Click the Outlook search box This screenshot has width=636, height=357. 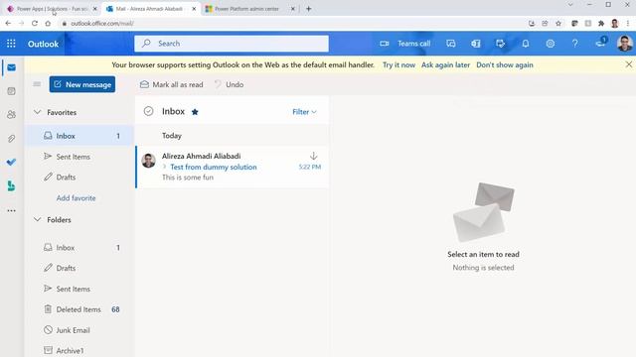(232, 44)
